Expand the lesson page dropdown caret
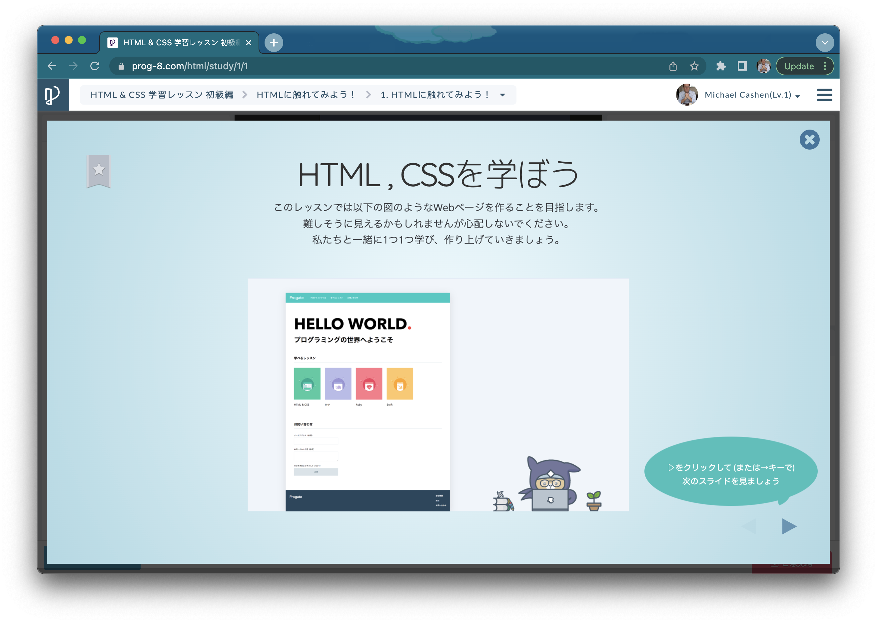877x623 pixels. tap(502, 95)
